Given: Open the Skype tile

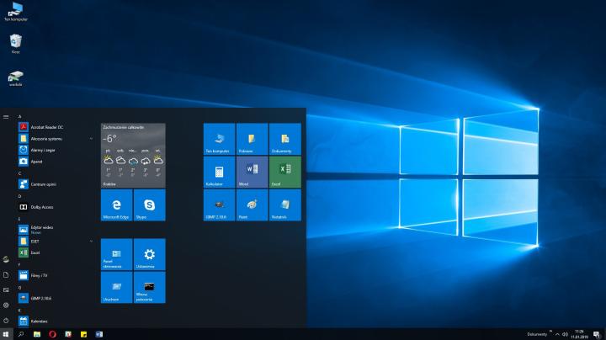Looking at the screenshot, I should (149, 205).
